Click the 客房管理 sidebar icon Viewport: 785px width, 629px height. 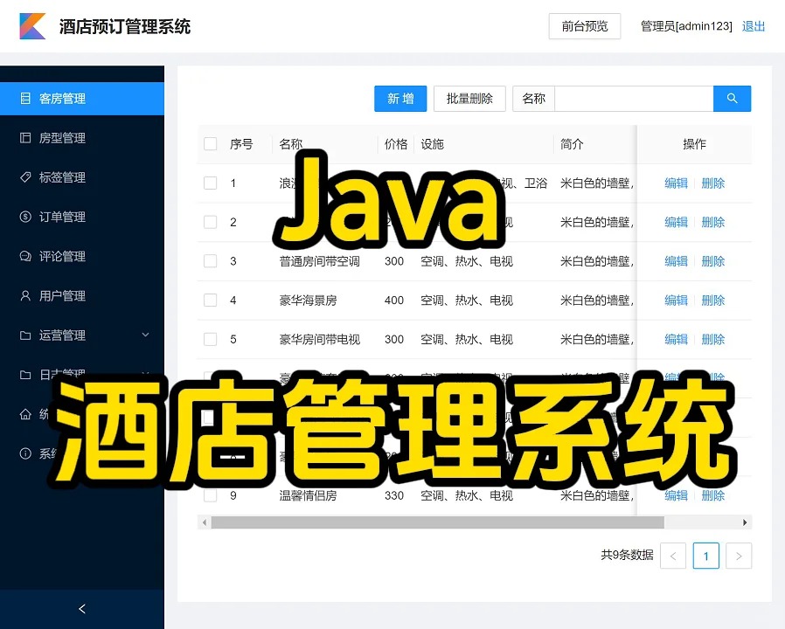pos(24,99)
